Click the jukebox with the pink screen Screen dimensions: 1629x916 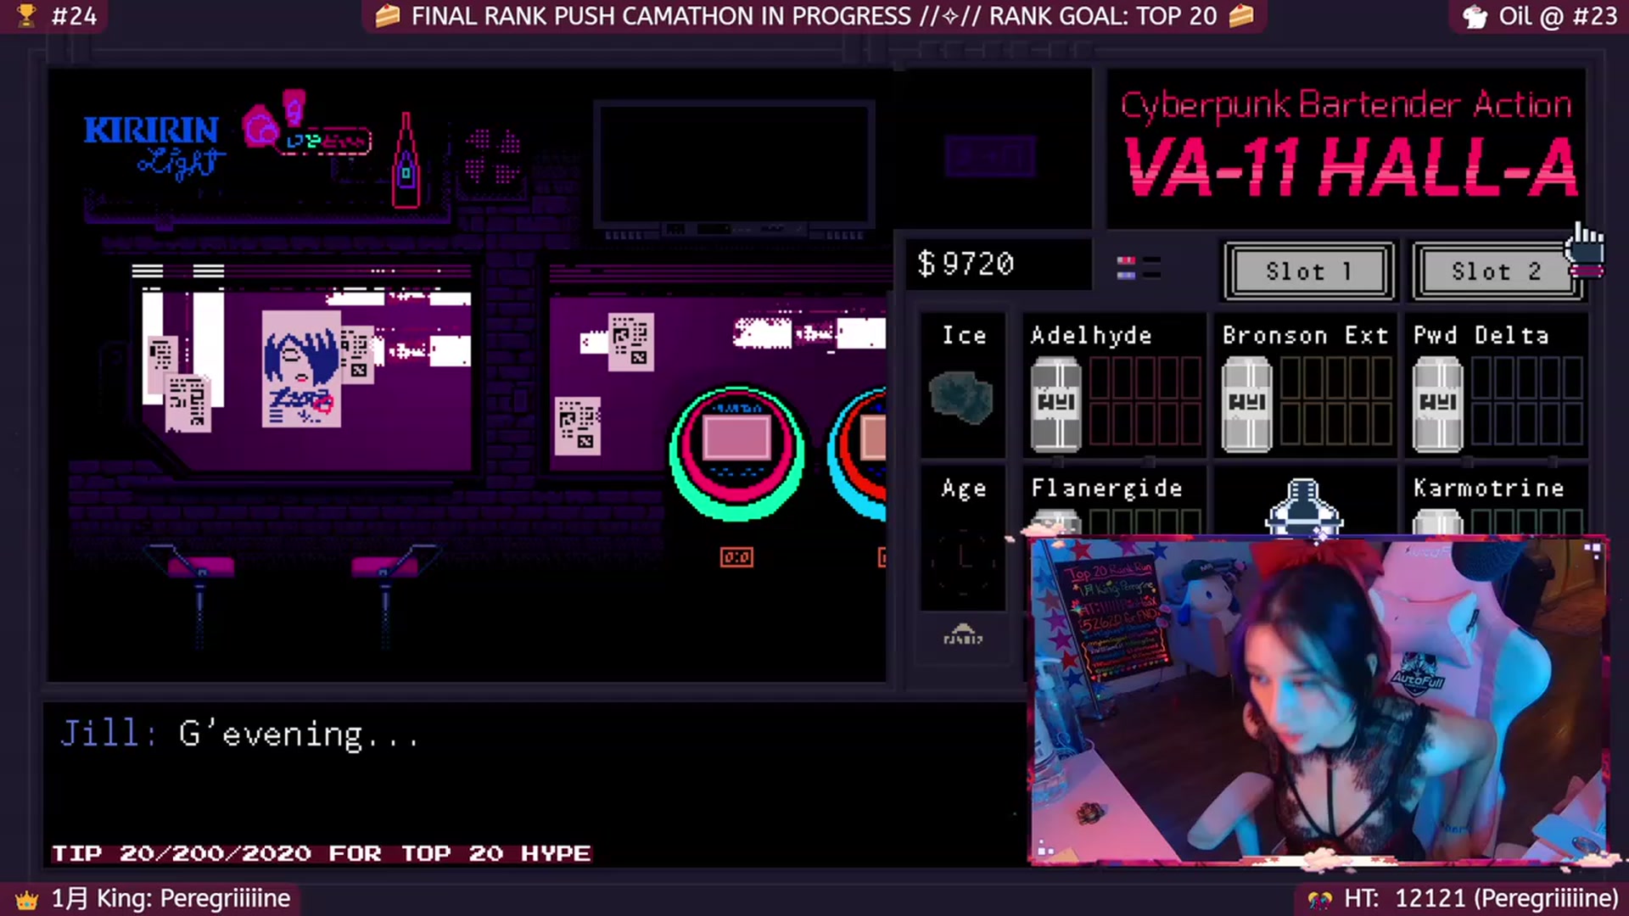click(736, 453)
